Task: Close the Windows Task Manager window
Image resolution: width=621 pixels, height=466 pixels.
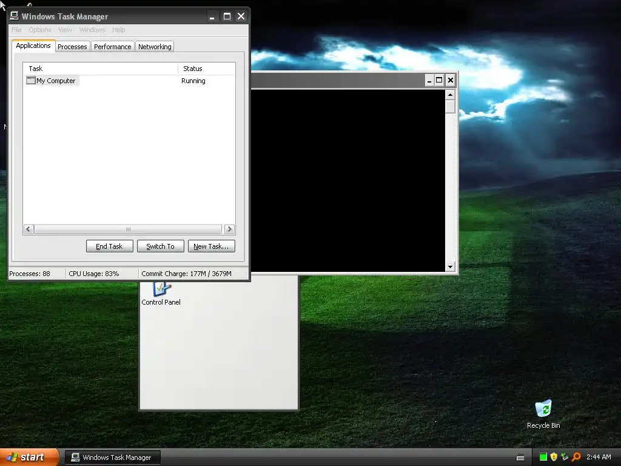Action: [x=241, y=16]
